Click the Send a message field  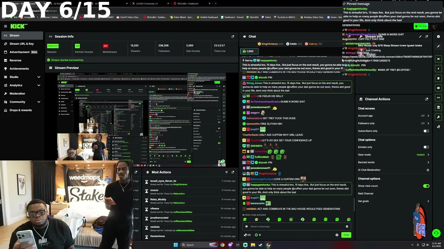297,227
